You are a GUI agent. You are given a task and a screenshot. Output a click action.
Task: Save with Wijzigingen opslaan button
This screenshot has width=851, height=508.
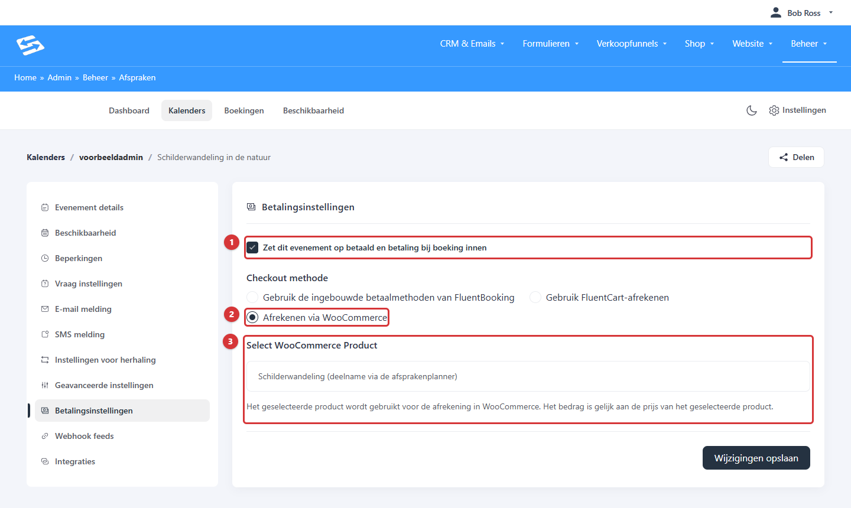pos(756,458)
